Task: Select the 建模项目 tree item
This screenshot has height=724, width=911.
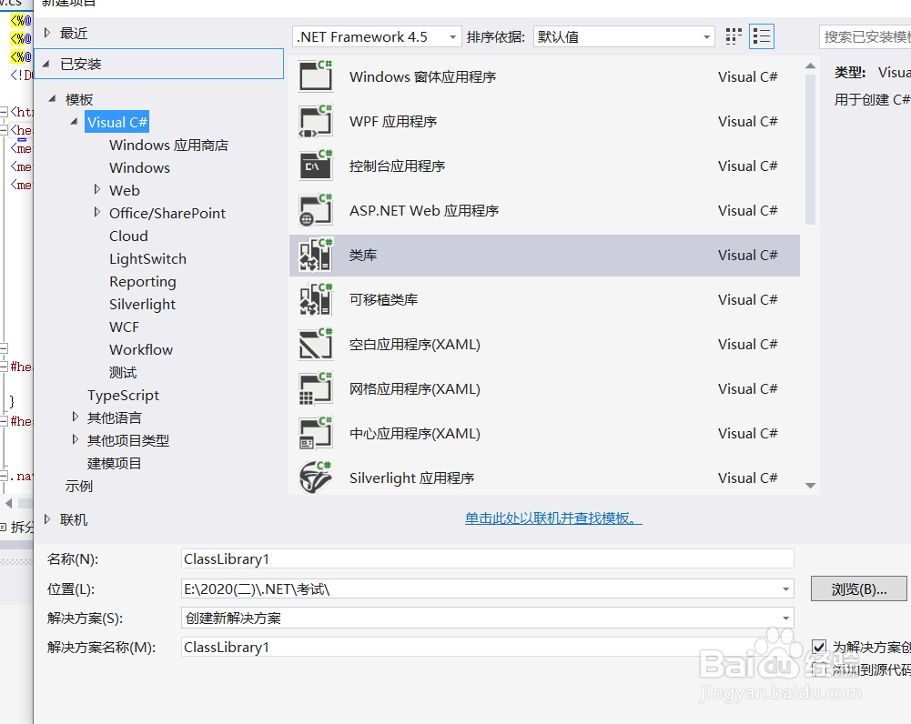Action: tap(114, 463)
